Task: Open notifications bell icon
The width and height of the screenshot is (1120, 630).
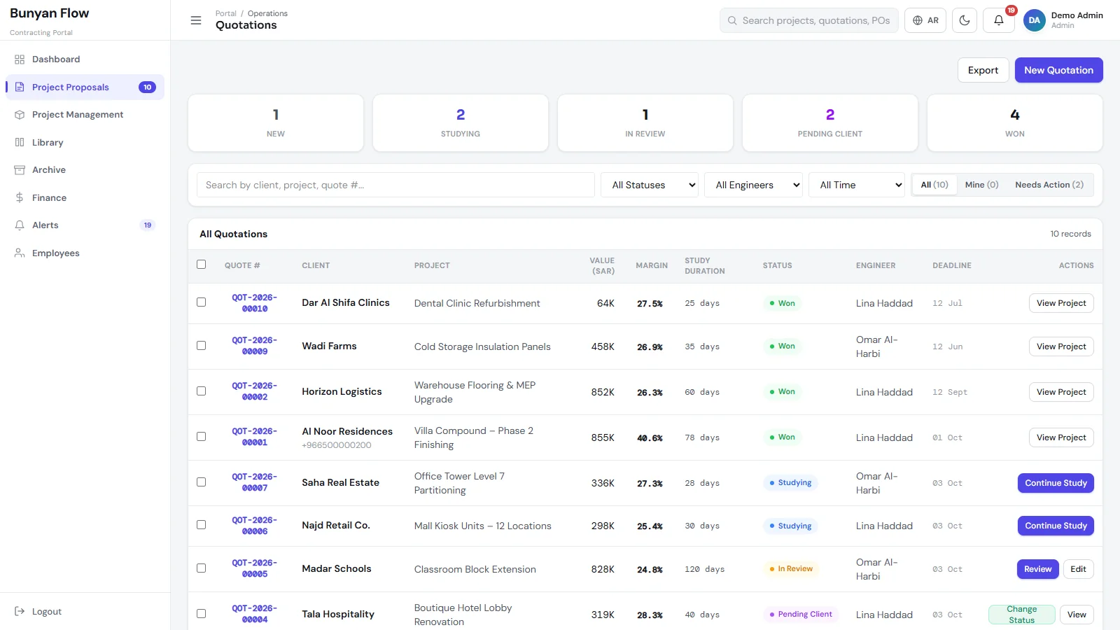Action: 999,20
